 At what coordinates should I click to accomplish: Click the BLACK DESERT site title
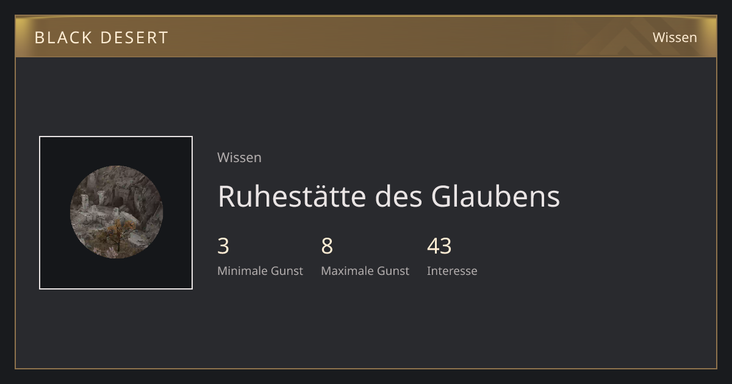101,37
